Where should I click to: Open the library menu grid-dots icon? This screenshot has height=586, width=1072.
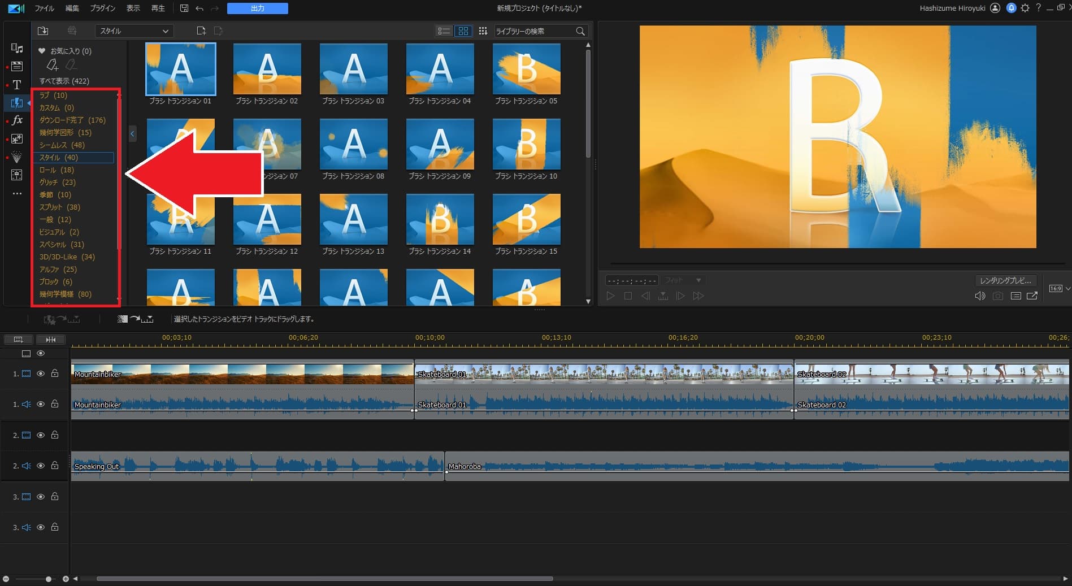pyautogui.click(x=483, y=31)
